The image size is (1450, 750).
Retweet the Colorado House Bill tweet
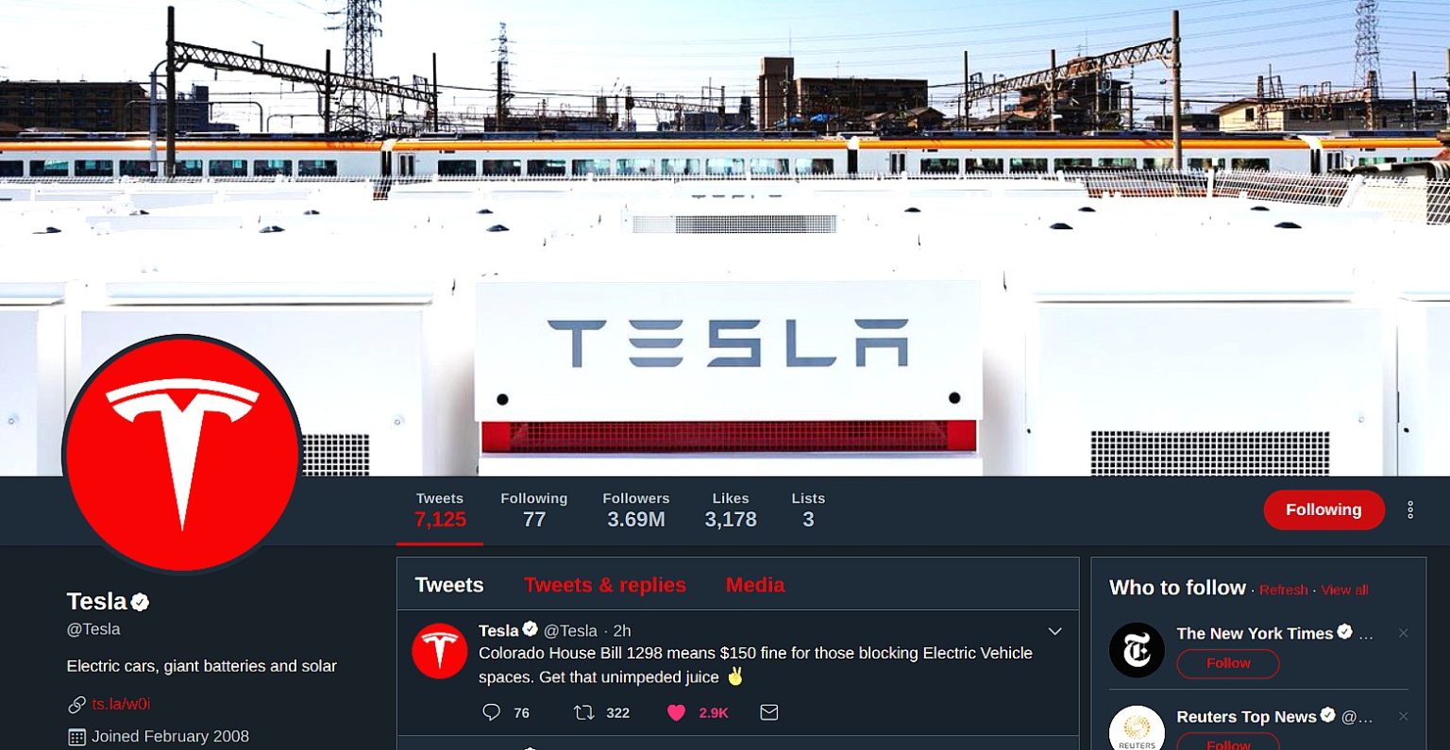coord(584,712)
